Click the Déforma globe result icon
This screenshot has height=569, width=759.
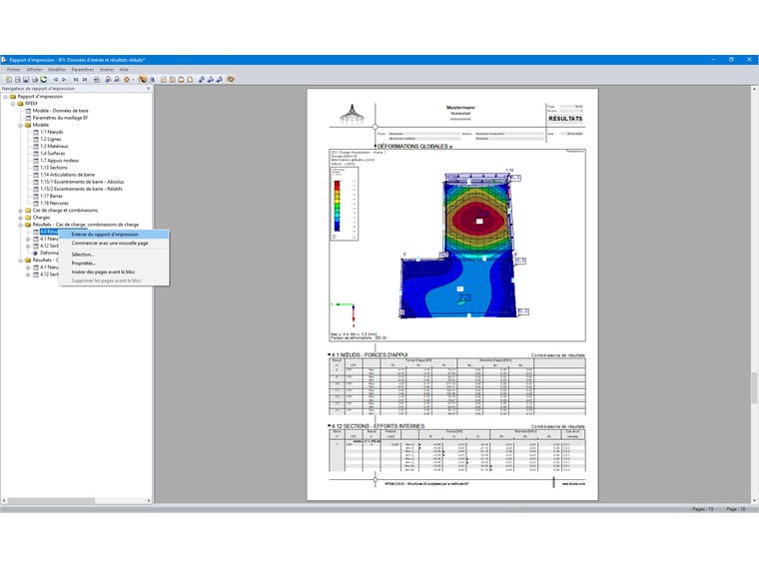click(35, 253)
